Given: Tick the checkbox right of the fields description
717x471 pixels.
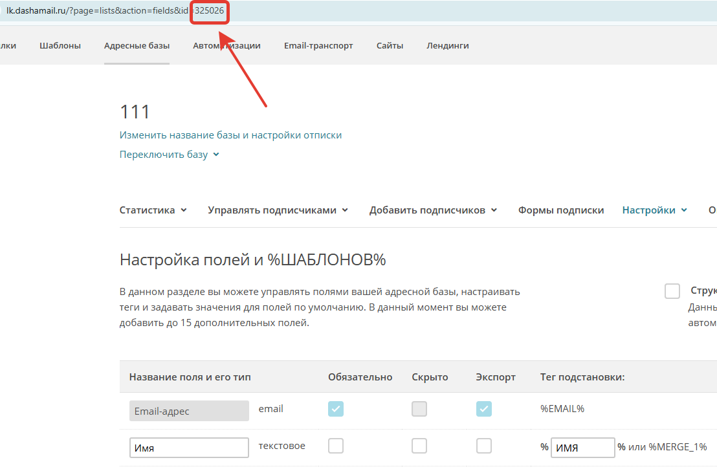Looking at the screenshot, I should [672, 291].
